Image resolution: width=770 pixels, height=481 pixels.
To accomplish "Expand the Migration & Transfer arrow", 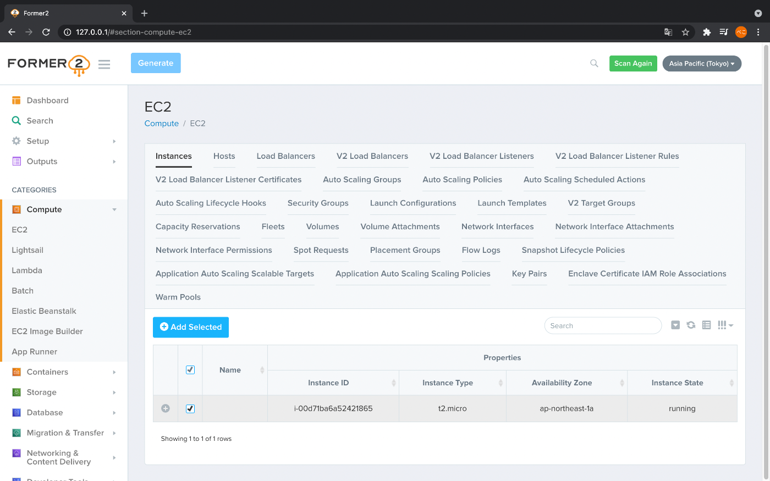I will (114, 433).
